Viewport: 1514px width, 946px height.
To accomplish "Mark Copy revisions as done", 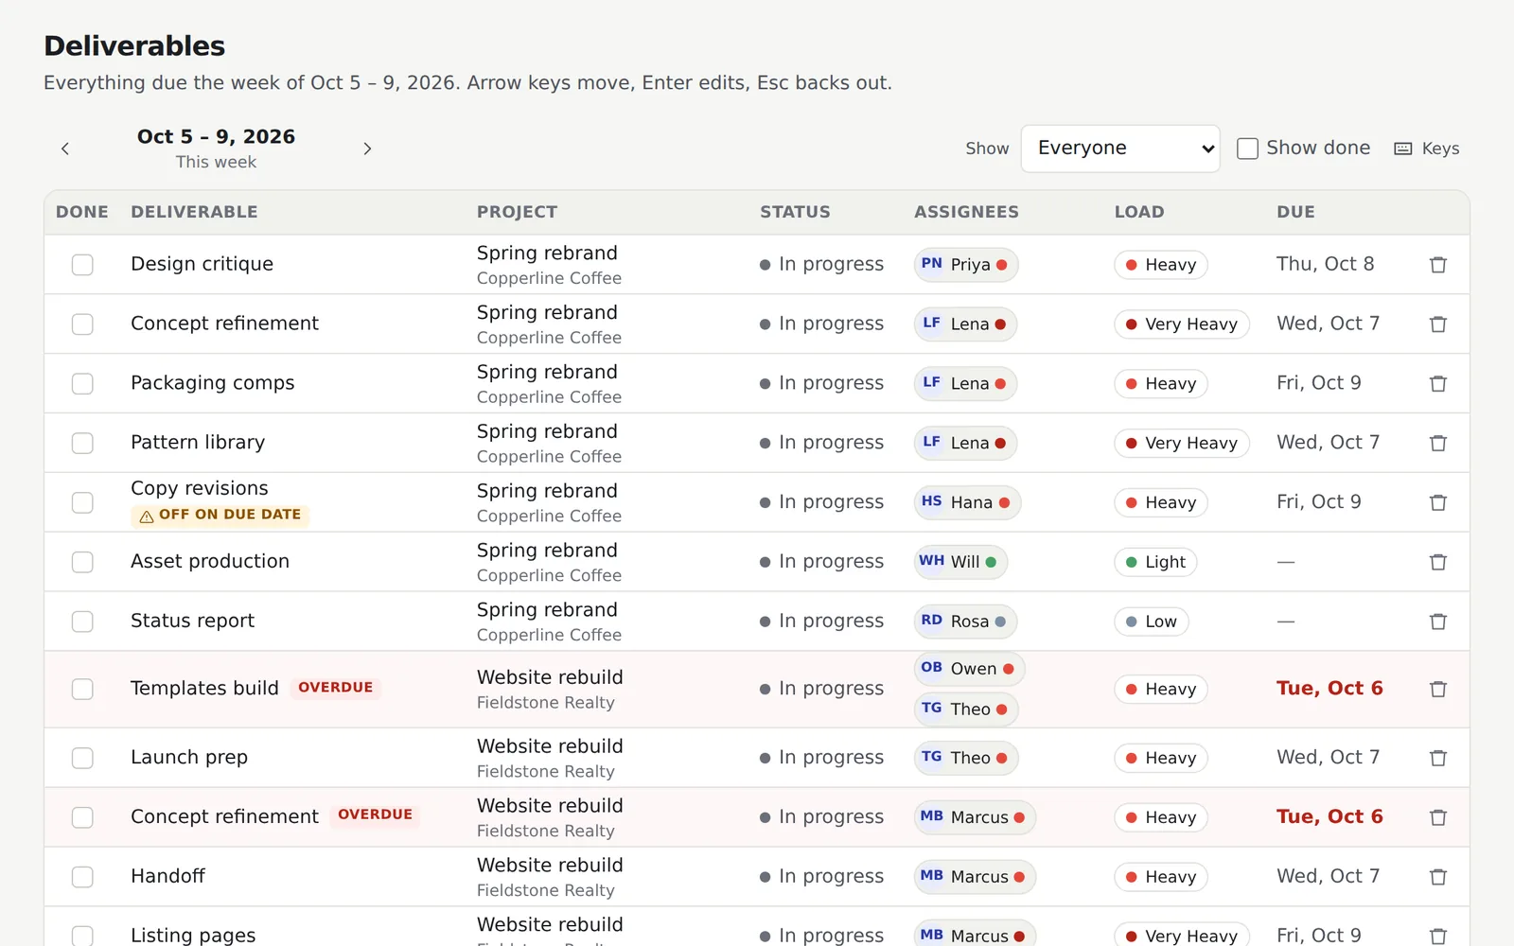I will pyautogui.click(x=82, y=503).
